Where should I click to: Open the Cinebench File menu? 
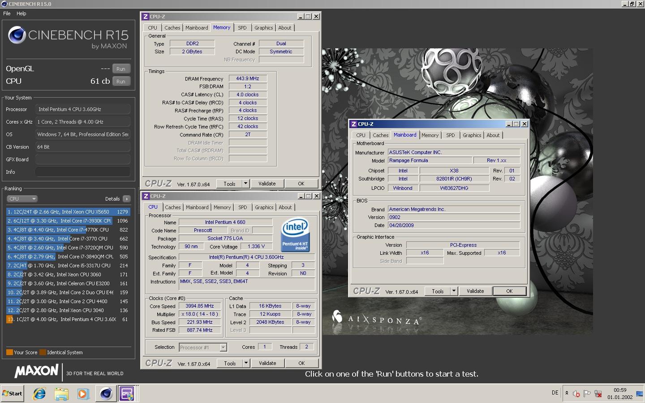click(x=7, y=13)
